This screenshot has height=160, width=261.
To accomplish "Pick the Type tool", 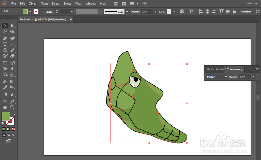I will point(5,44).
